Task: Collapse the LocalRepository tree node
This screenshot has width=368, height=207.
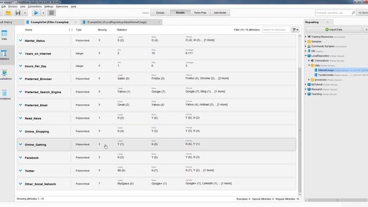Action: tap(306, 56)
